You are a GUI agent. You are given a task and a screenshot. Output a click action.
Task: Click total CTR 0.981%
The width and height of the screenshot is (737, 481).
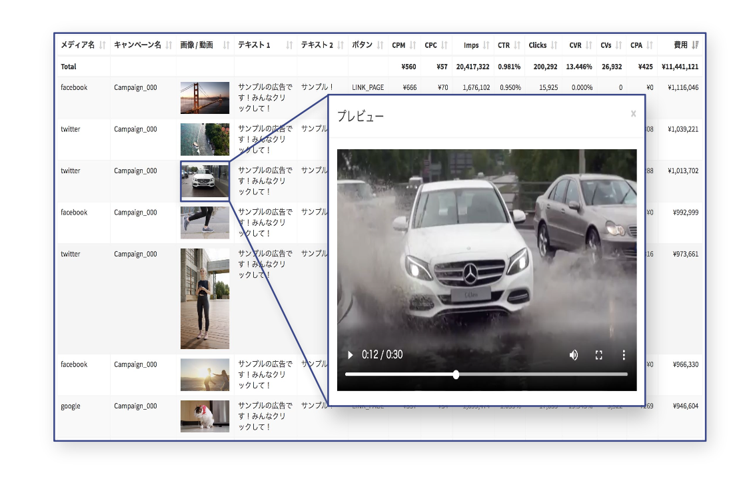tap(510, 67)
